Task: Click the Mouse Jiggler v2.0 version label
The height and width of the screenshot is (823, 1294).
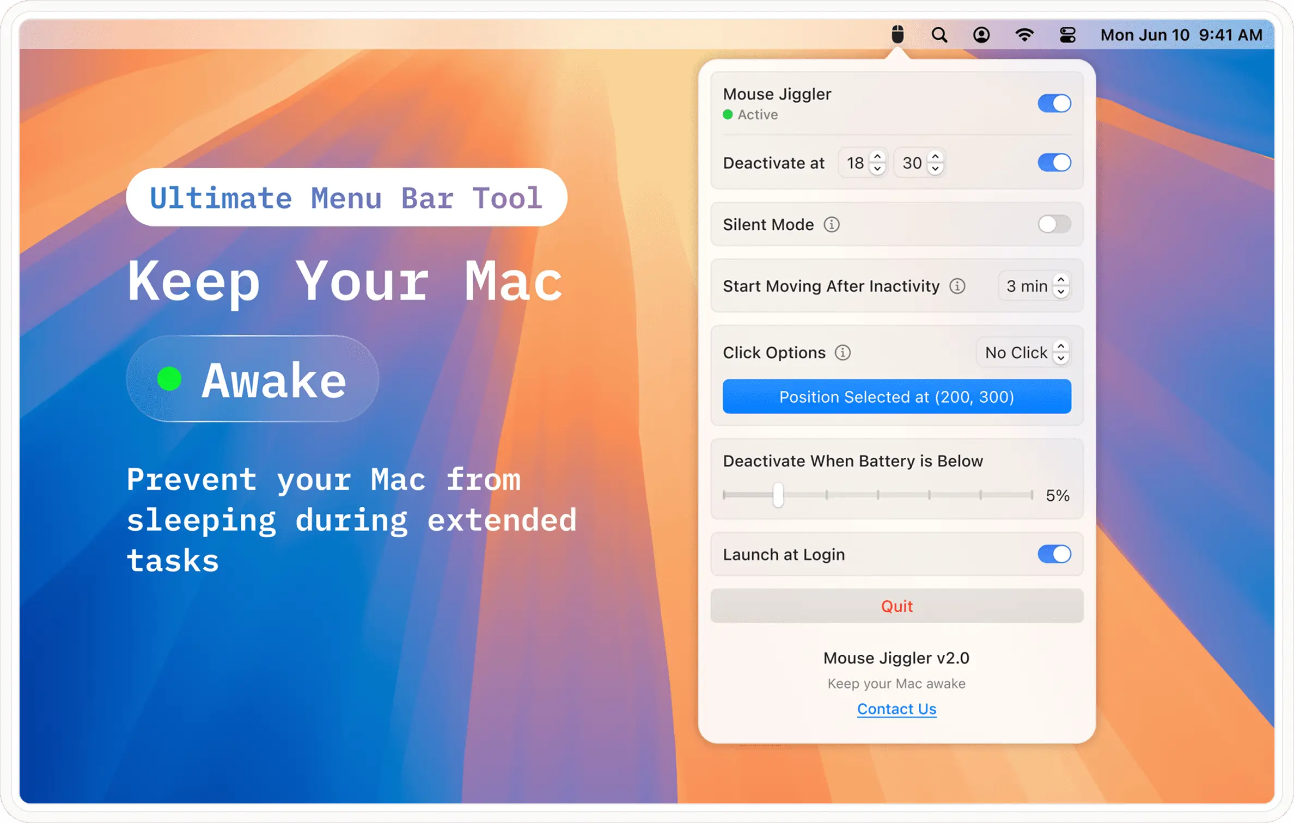Action: pos(896,658)
